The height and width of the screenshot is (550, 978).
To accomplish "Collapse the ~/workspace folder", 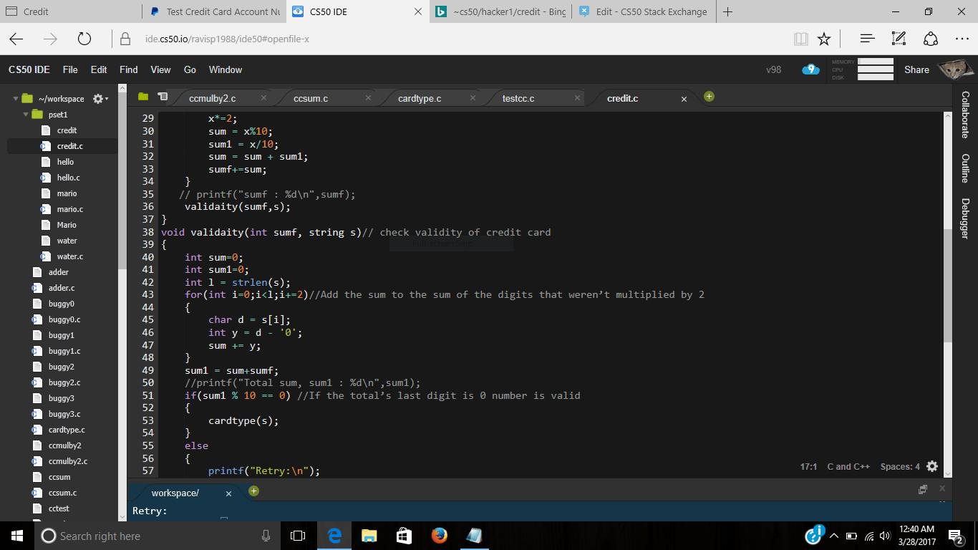I will (15, 99).
